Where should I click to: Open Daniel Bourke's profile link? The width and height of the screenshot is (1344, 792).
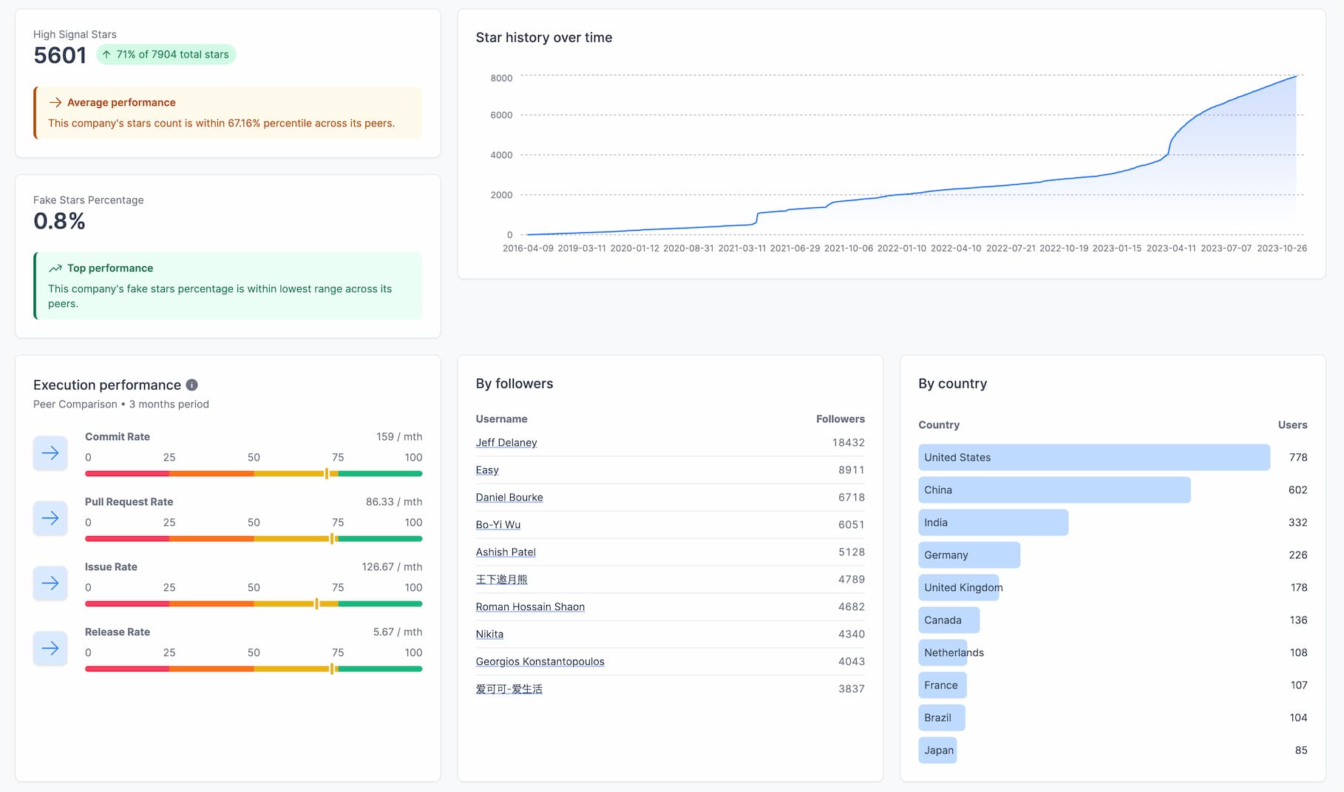pos(509,497)
